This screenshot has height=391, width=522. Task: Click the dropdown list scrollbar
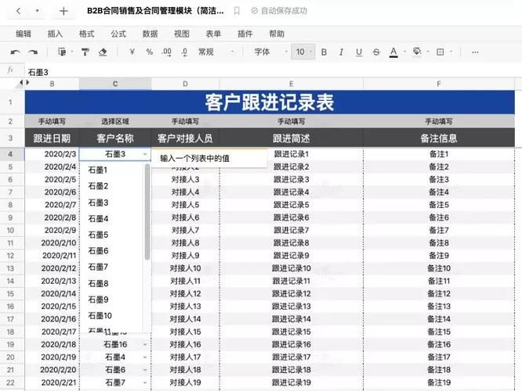tap(147, 212)
